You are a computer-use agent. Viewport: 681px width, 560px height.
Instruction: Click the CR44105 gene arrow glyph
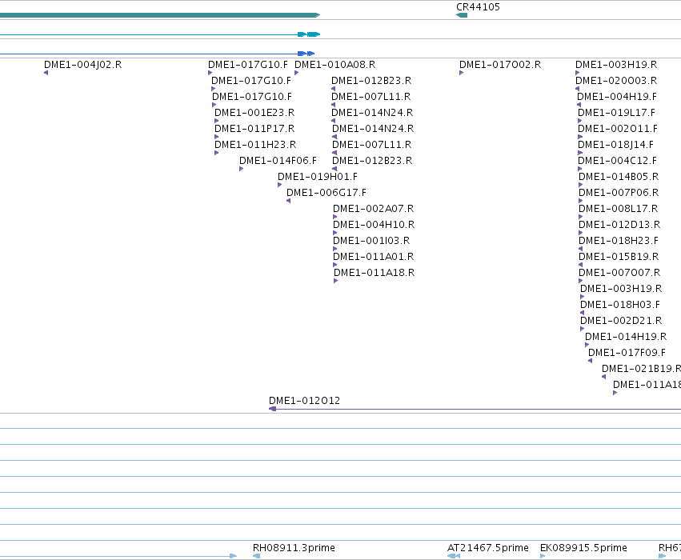click(x=462, y=15)
